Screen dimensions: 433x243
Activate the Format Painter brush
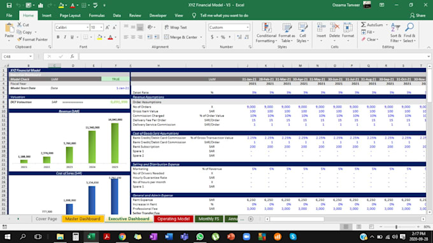pos(19,39)
